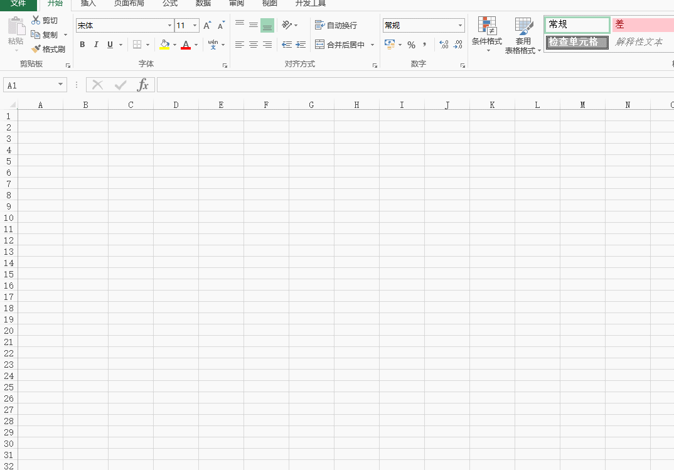This screenshot has width=674, height=470.
Task: Toggle Wrap Text (自动换行)
Action: (x=336, y=26)
